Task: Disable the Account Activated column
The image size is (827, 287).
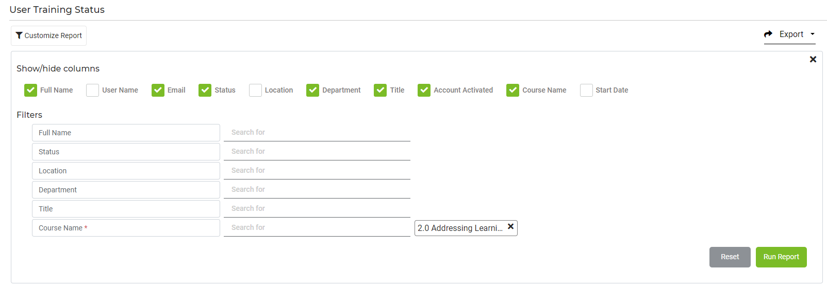Action: pyautogui.click(x=424, y=91)
